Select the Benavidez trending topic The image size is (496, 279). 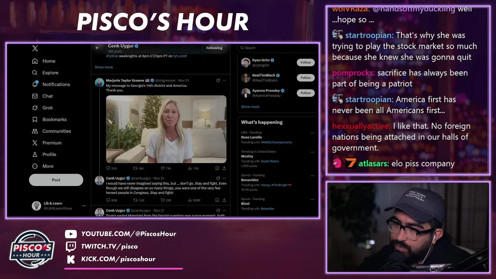250,180
